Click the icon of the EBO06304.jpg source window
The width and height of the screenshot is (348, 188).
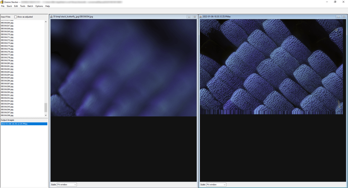(52, 17)
